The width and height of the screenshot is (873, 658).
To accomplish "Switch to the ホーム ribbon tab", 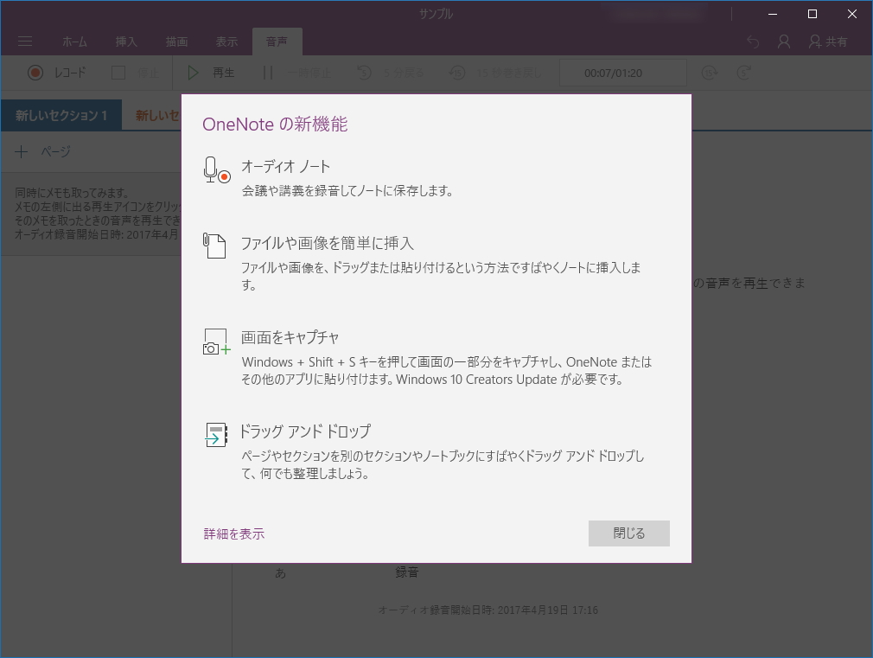I will click(x=74, y=41).
